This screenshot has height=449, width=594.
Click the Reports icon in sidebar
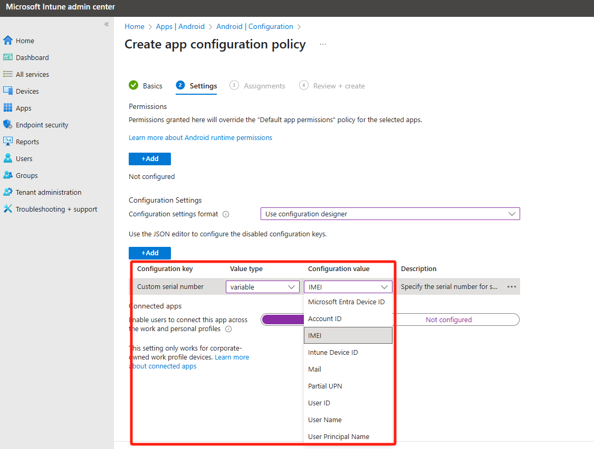pos(7,142)
